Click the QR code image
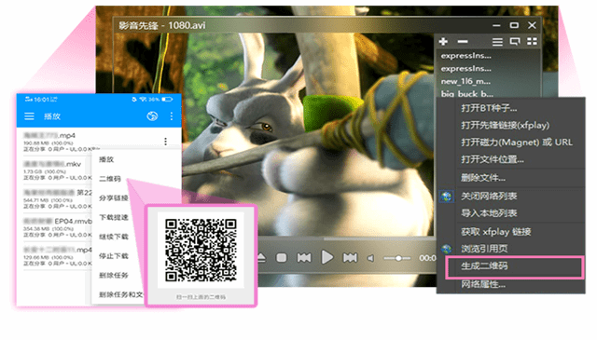 coord(201,250)
